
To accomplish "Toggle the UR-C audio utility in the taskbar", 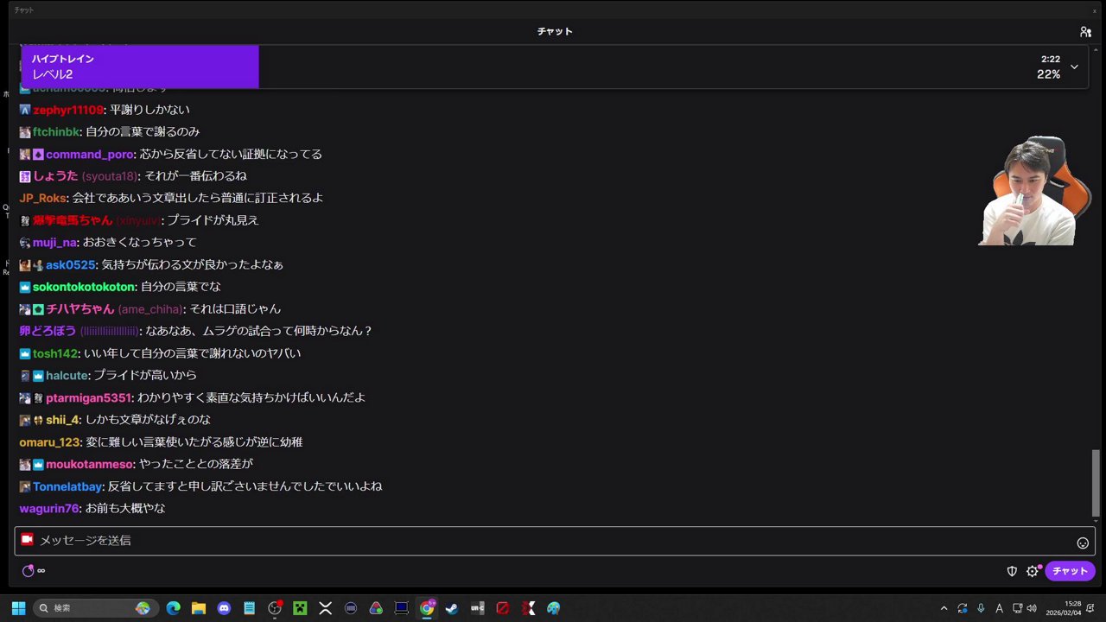I will click(x=477, y=608).
